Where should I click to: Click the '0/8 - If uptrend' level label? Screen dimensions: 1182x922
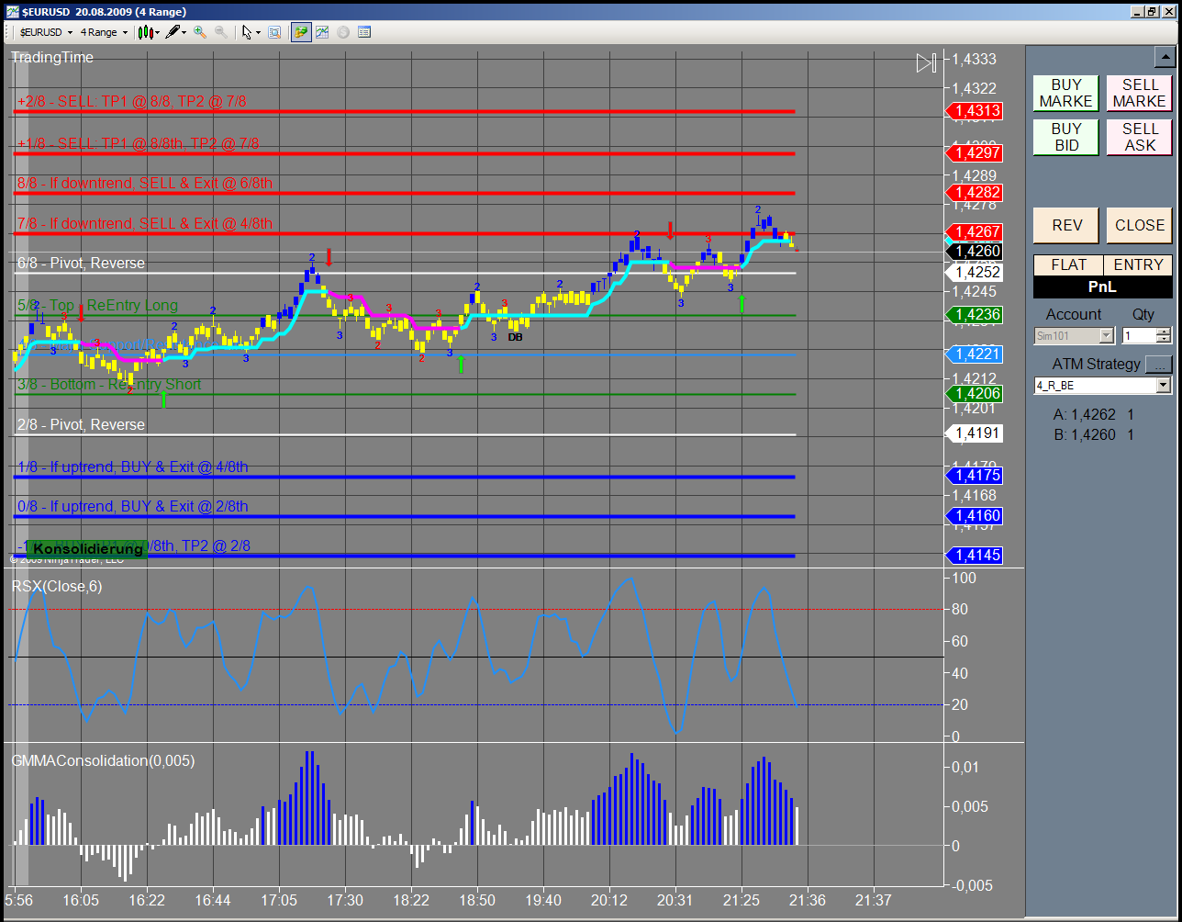(x=132, y=506)
